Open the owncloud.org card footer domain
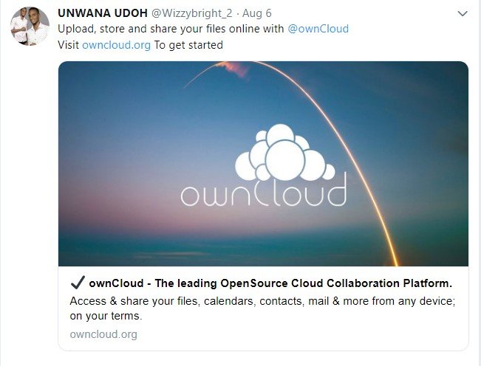Image resolution: width=481 pixels, height=366 pixels. (x=103, y=334)
